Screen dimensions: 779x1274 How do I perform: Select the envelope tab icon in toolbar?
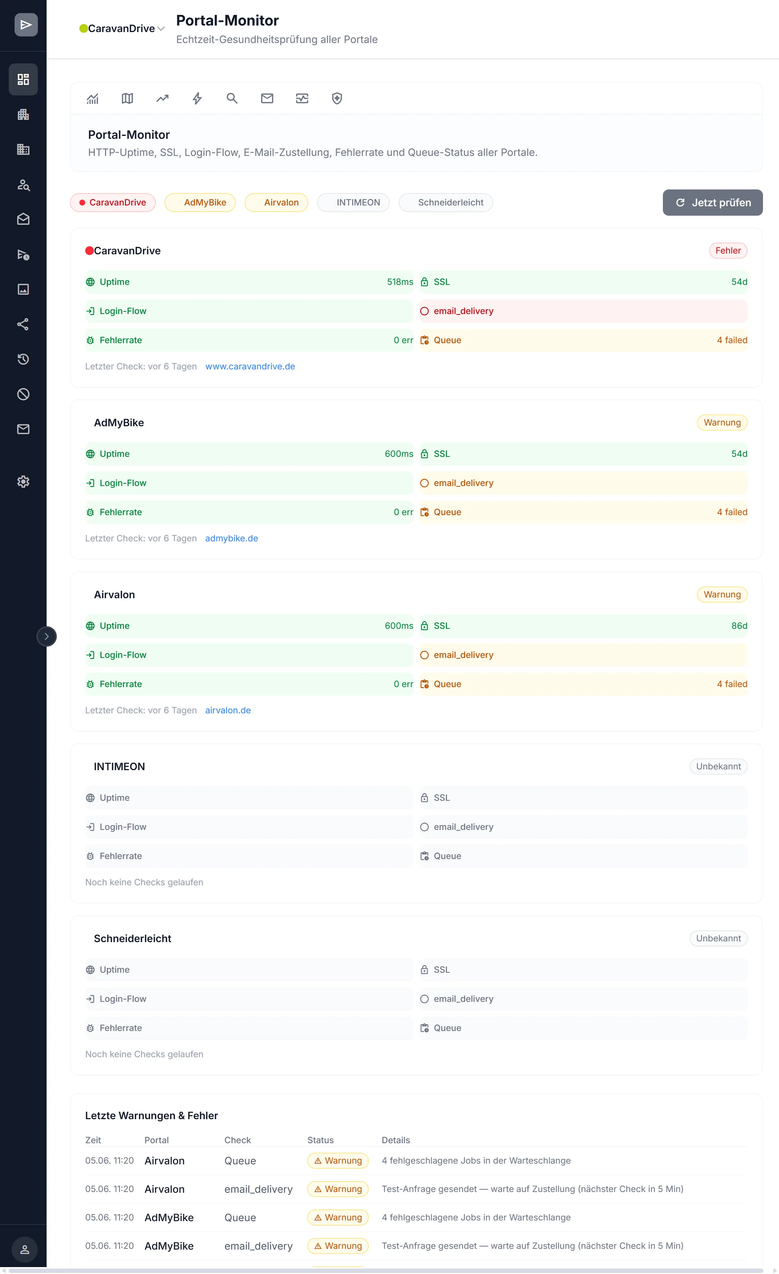267,98
